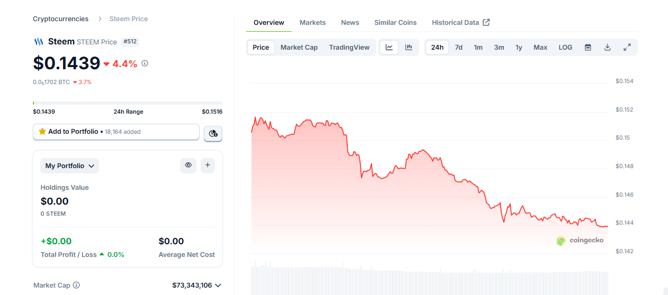Add a transaction with the plus button
This screenshot has width=668, height=295.
(207, 165)
